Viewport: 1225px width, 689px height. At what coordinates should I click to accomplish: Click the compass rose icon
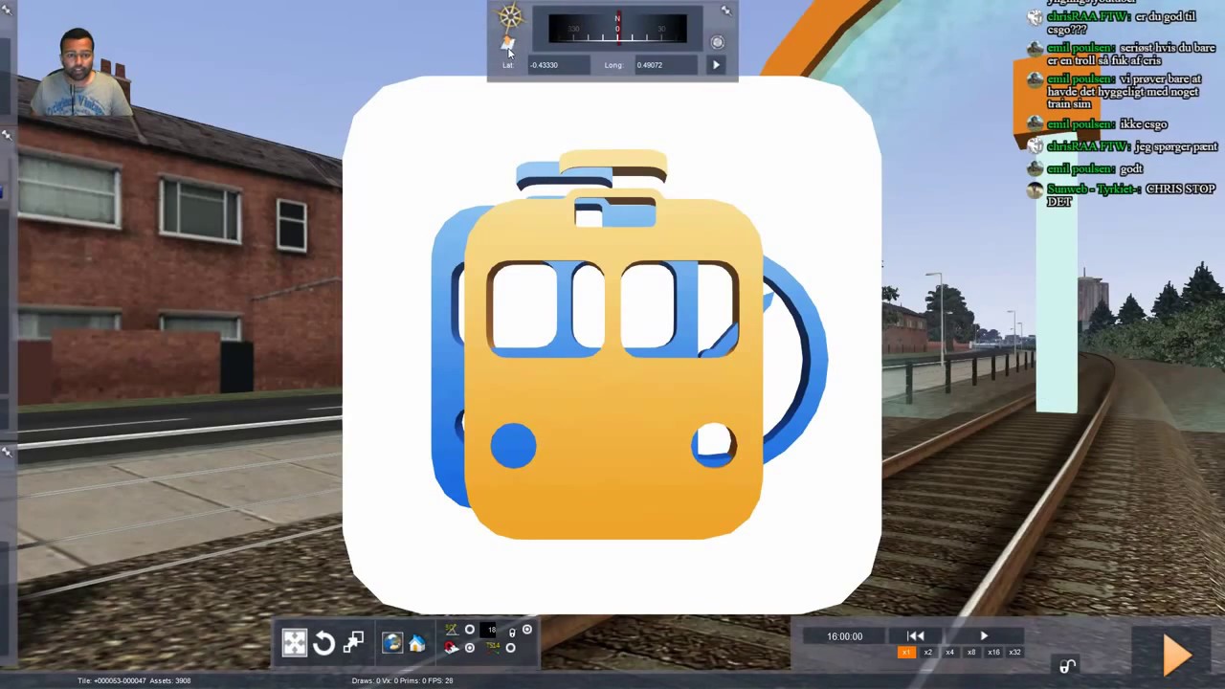pyautogui.click(x=510, y=17)
